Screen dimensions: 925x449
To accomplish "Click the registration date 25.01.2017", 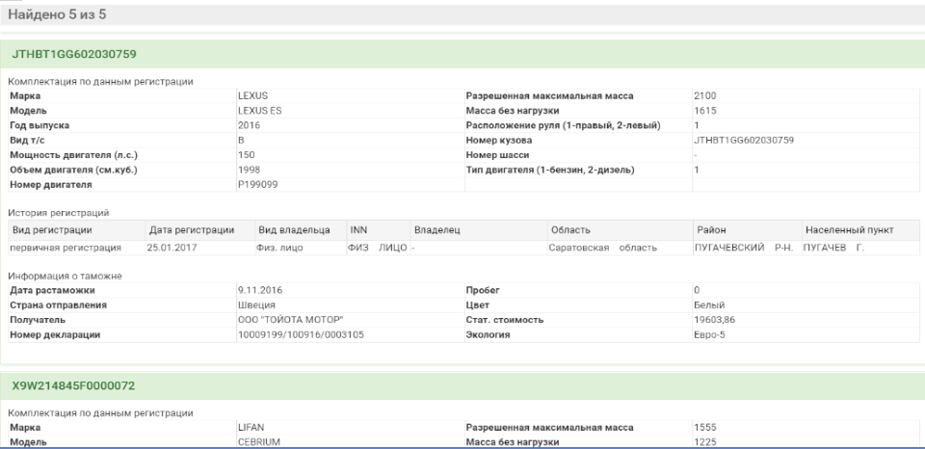I will pos(172,248).
